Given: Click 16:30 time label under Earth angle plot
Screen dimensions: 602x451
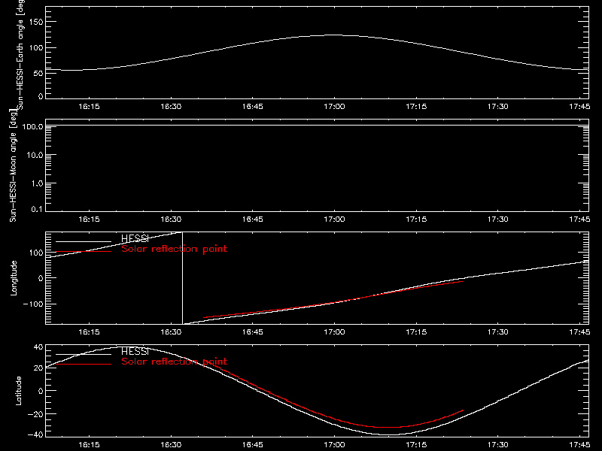Looking at the screenshot, I should tap(171, 106).
